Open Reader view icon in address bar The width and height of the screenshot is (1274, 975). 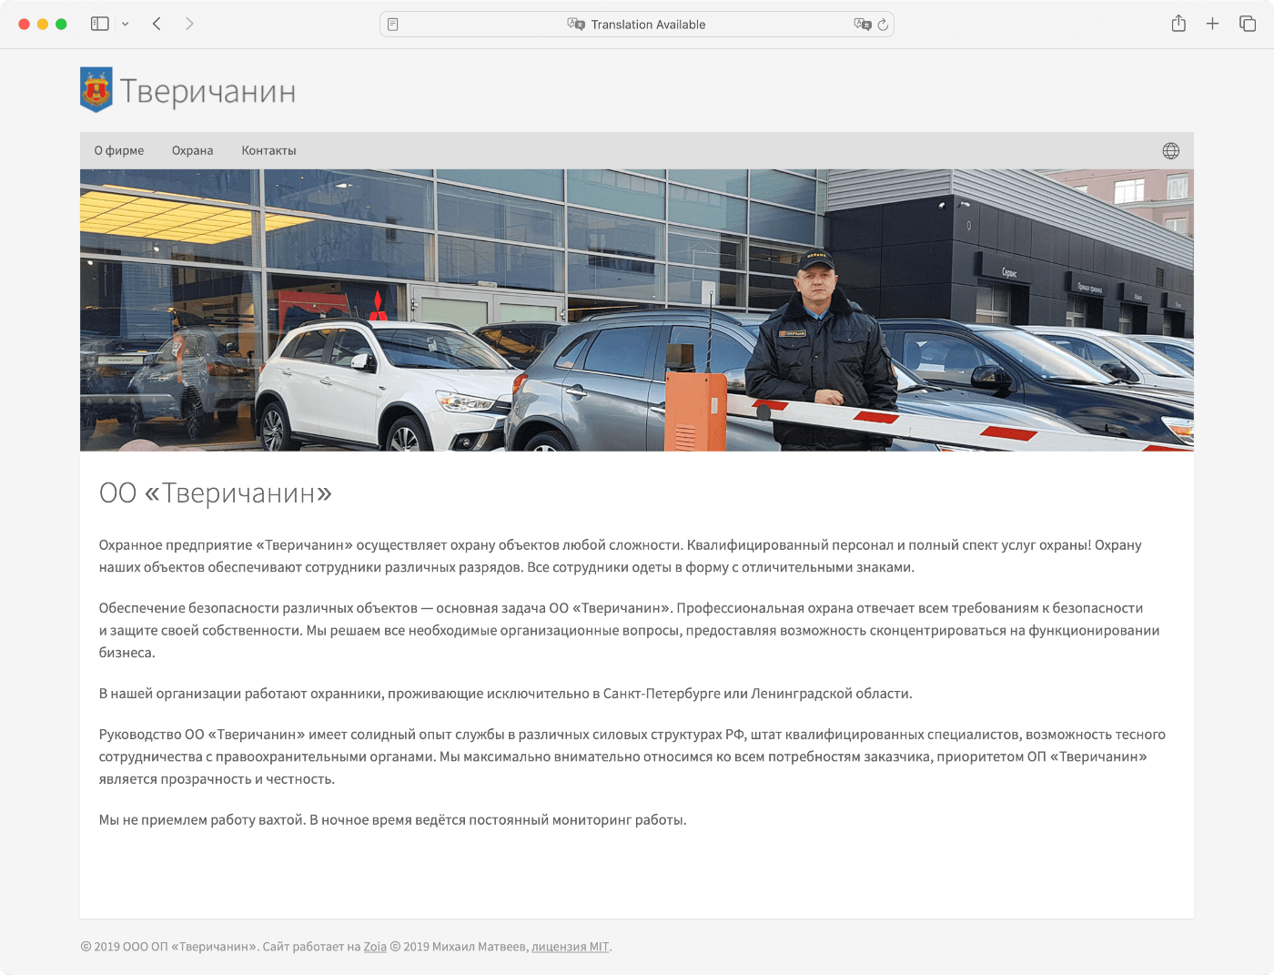point(393,25)
